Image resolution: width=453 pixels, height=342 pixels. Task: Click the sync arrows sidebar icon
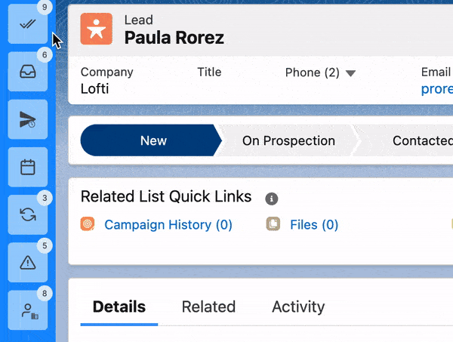click(x=28, y=214)
